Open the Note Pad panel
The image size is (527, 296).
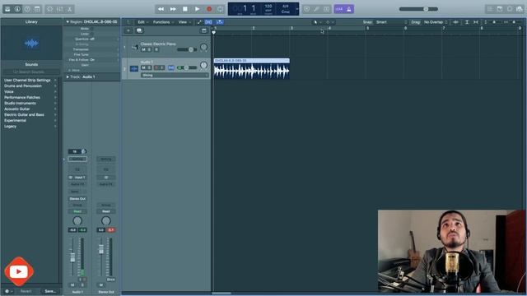[x=500, y=9]
